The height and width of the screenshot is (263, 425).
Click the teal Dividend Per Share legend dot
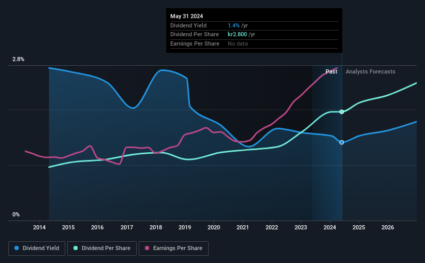tap(76, 248)
